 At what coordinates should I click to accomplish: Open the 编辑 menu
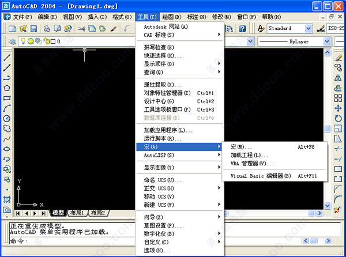pyautogui.click(x=47, y=17)
